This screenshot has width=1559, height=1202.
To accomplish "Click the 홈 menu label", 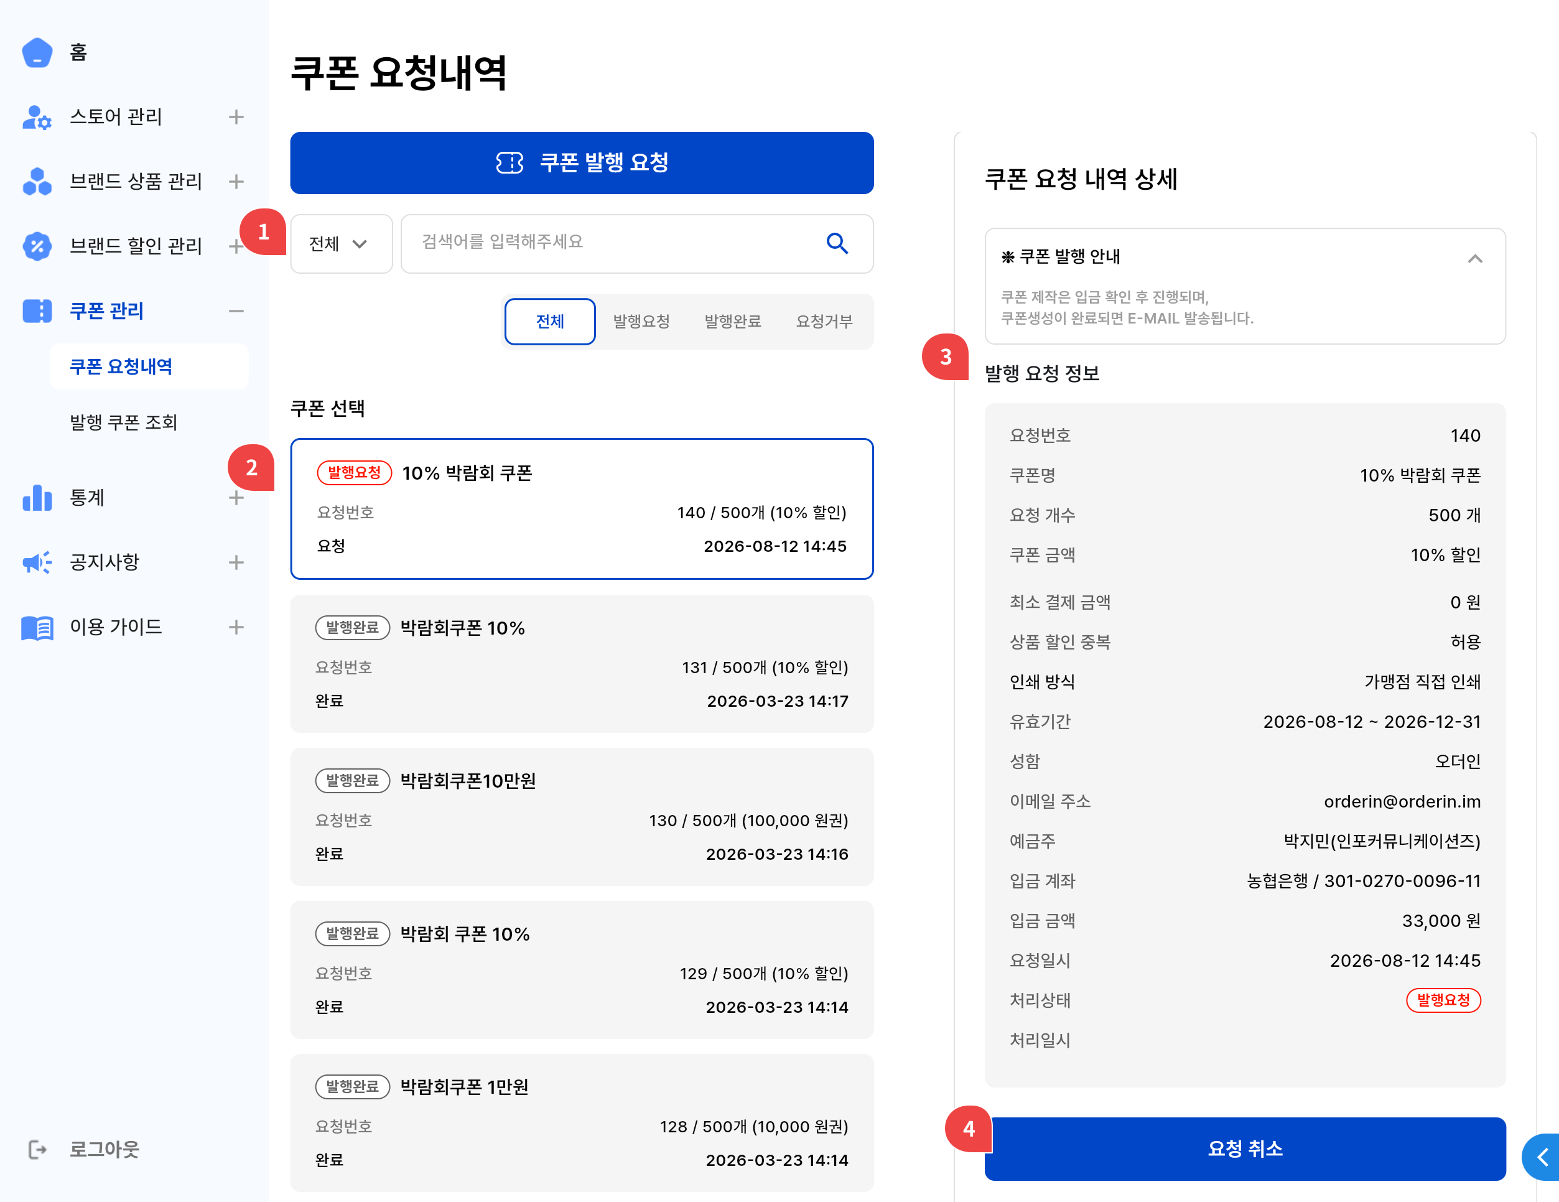I will click(x=78, y=52).
